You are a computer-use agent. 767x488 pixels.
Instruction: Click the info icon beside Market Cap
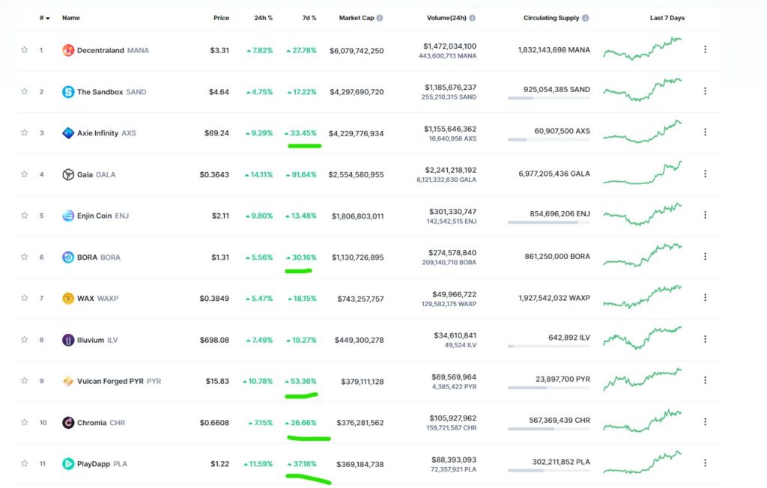click(380, 18)
